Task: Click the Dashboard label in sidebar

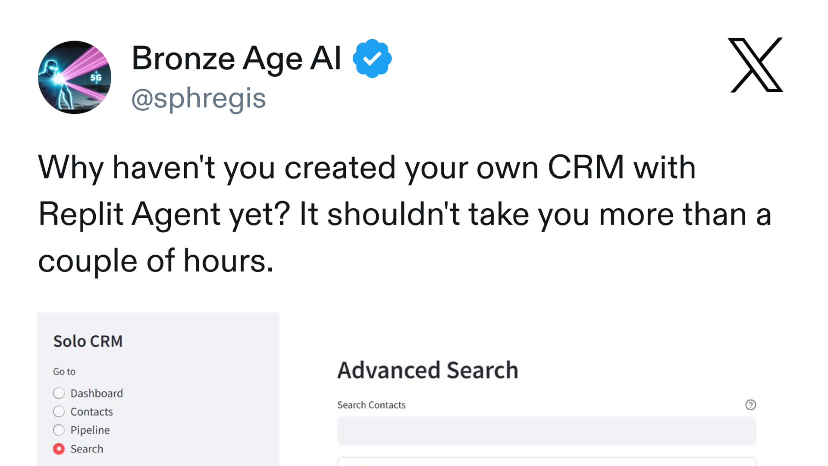Action: tap(97, 393)
